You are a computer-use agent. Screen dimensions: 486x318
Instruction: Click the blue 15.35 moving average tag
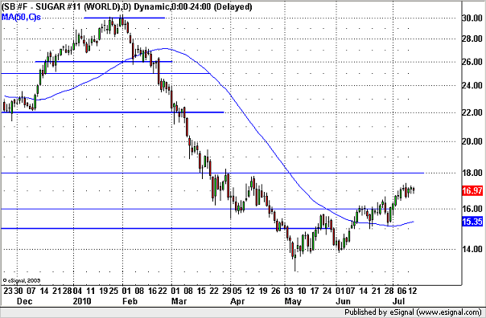coord(472,222)
